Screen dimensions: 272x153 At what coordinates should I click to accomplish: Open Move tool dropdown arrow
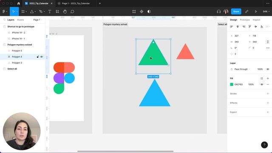(17, 11)
